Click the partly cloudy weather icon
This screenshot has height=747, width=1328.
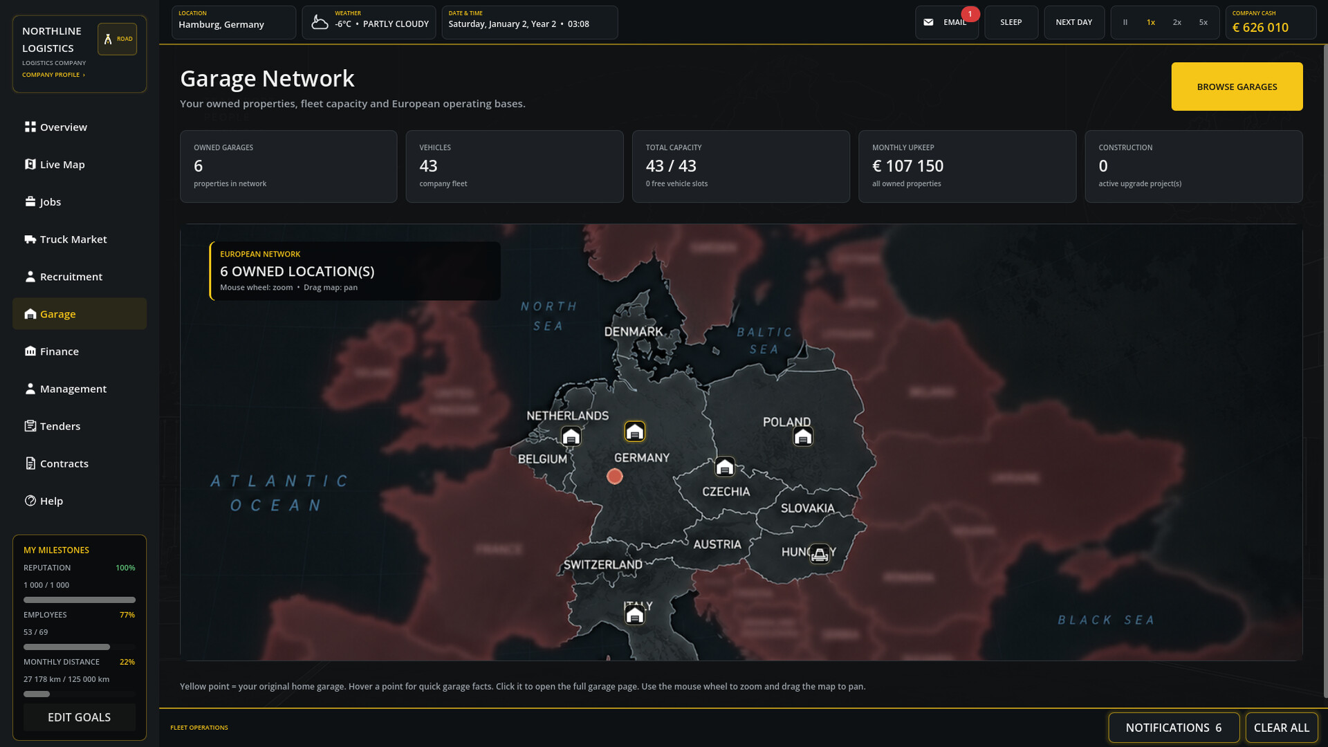click(320, 23)
